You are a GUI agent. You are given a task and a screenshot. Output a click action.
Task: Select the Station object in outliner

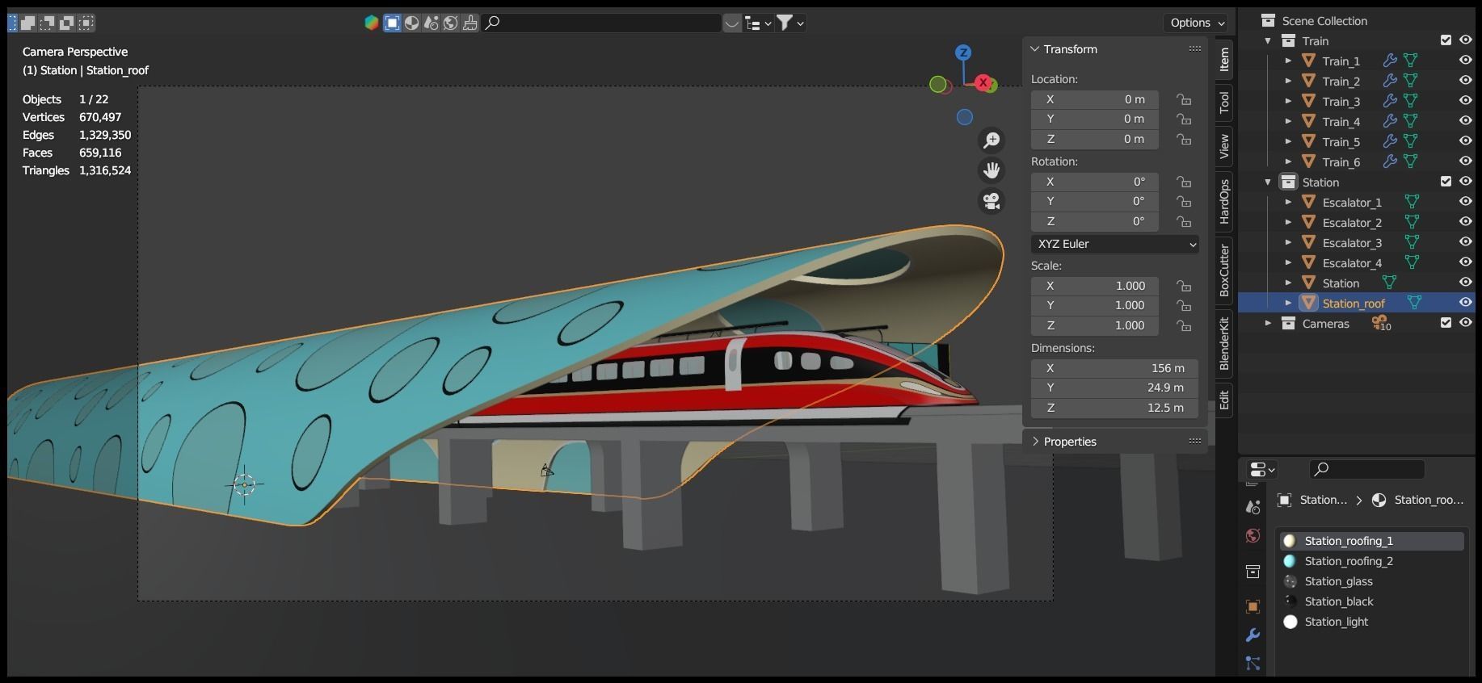(1341, 283)
